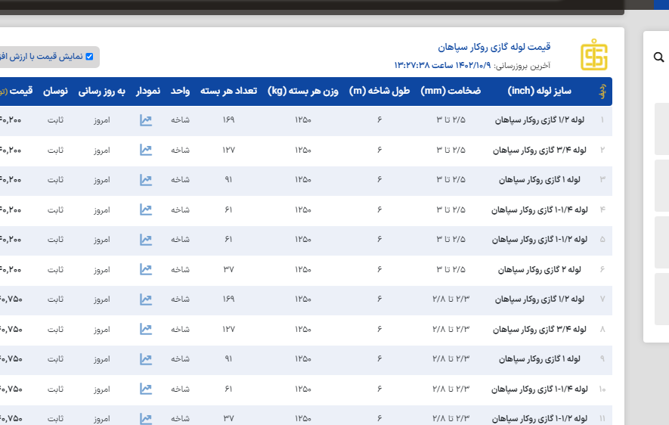Click the magnifier search icon
669x425 pixels.
(658, 57)
